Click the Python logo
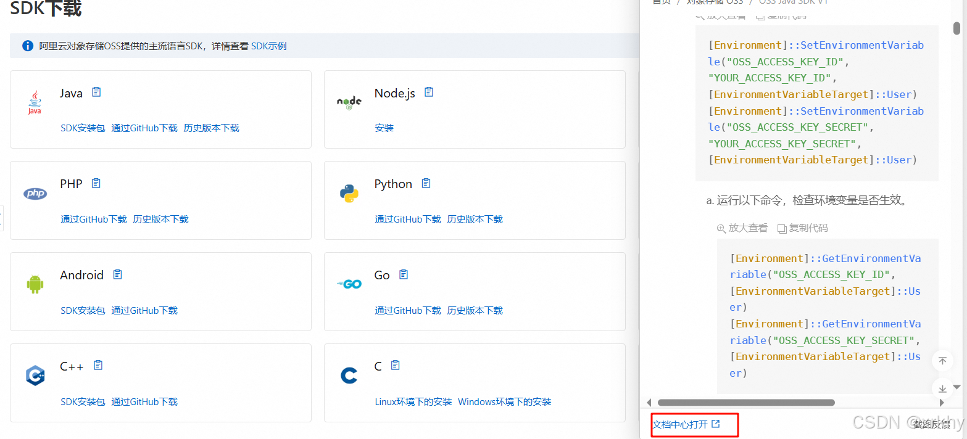The image size is (967, 439). (x=349, y=194)
